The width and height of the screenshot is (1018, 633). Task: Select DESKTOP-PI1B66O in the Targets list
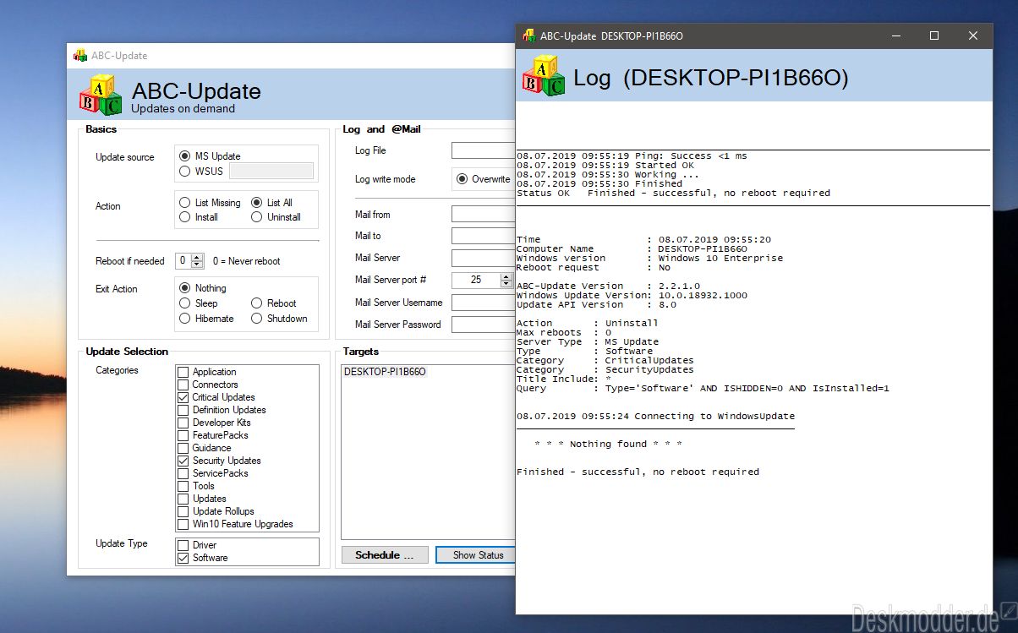385,372
